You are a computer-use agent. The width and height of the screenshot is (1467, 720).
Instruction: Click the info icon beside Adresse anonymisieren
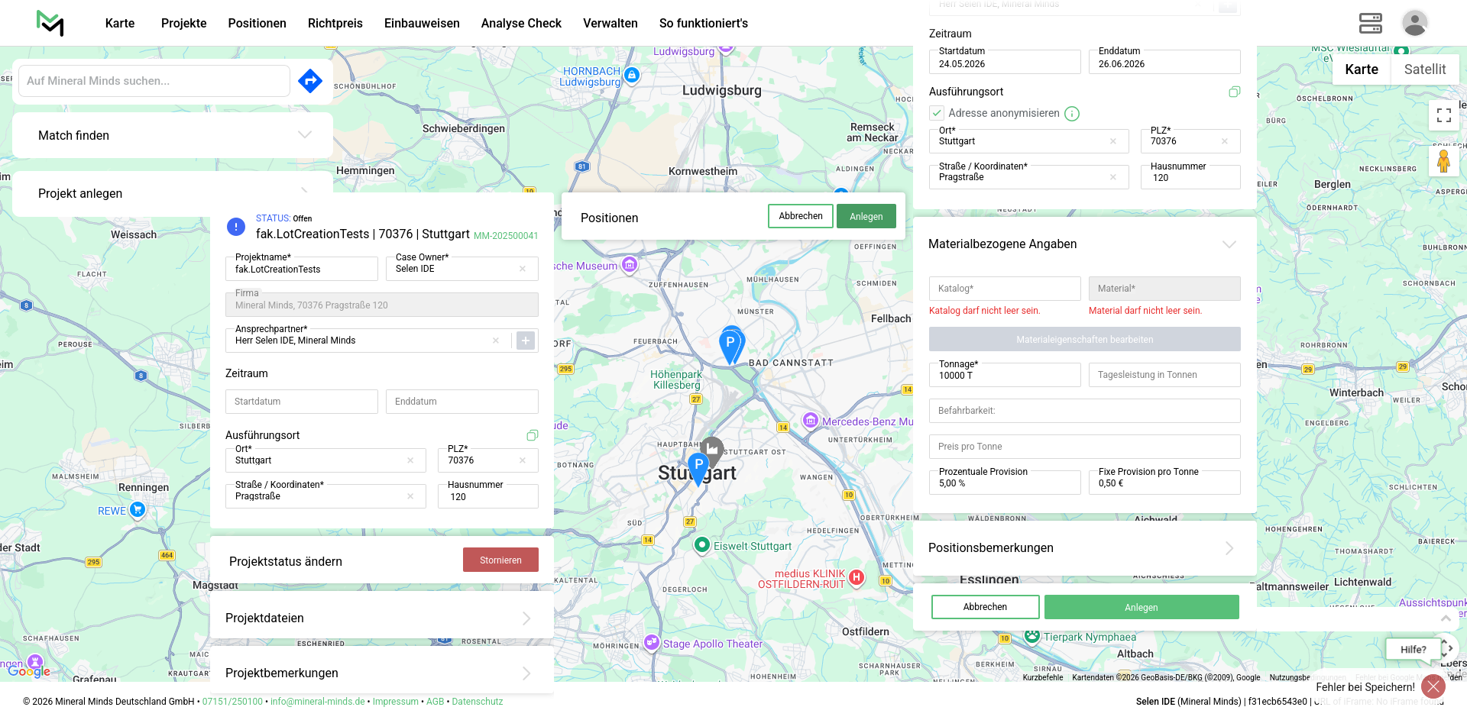click(1072, 114)
